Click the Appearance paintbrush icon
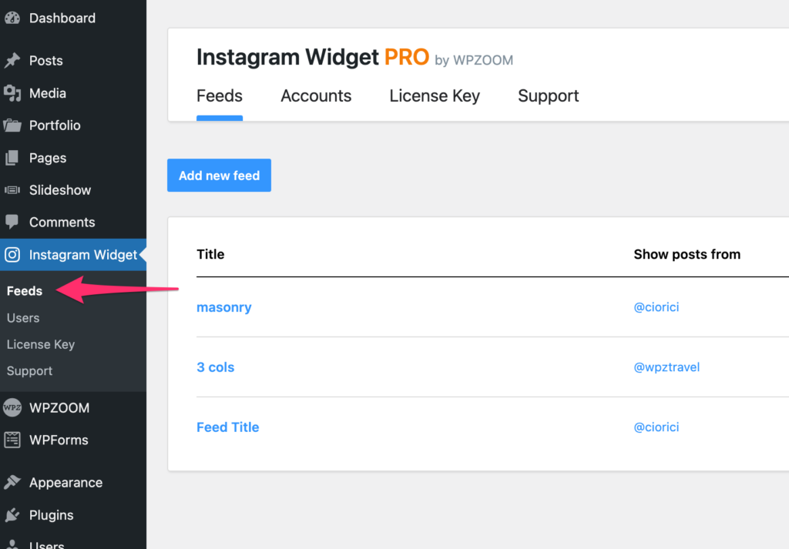The width and height of the screenshot is (789, 549). tap(12, 483)
